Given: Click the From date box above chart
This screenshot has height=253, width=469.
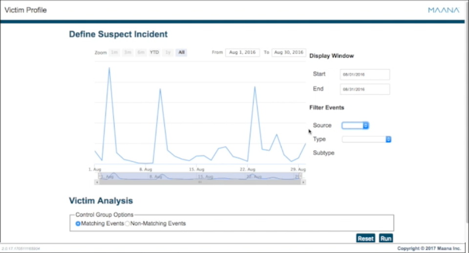Looking at the screenshot, I should point(242,52).
